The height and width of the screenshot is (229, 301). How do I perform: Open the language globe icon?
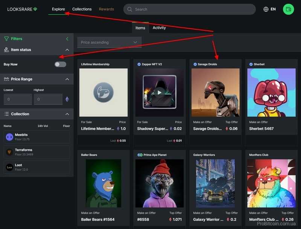pyautogui.click(x=266, y=9)
